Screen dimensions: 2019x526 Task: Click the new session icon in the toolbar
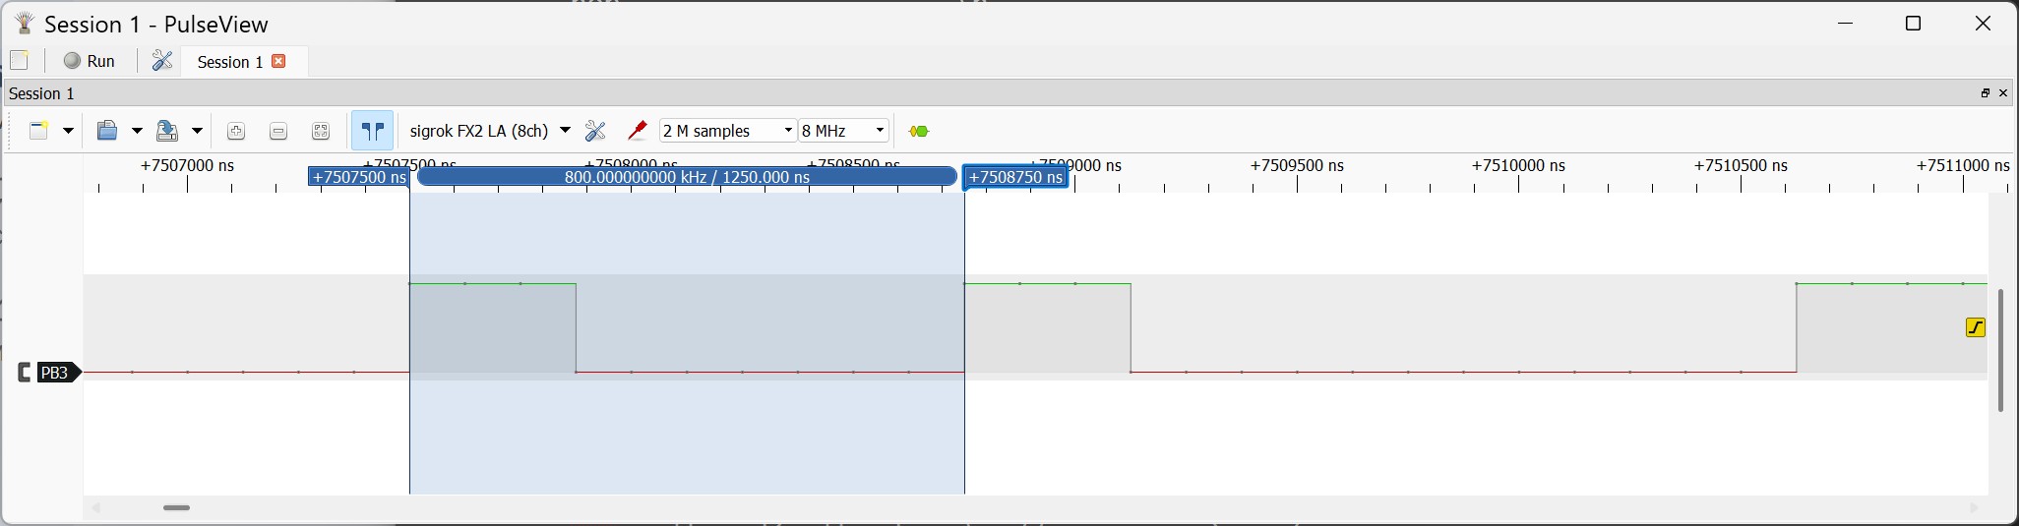pyautogui.click(x=38, y=131)
